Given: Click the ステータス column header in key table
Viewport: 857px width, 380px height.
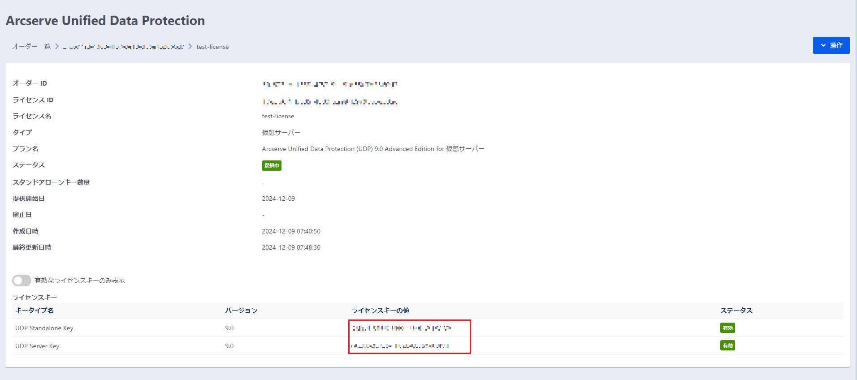Looking at the screenshot, I should (x=736, y=311).
